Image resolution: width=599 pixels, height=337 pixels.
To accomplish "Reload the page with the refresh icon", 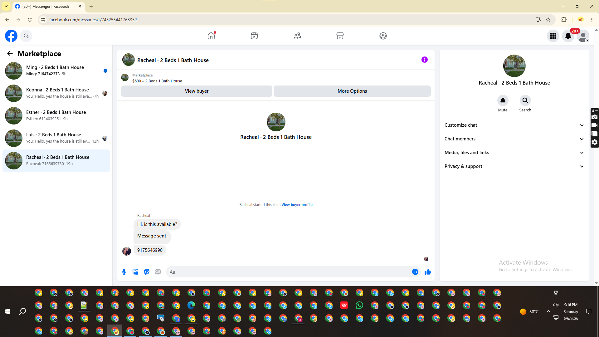I will point(30,20).
